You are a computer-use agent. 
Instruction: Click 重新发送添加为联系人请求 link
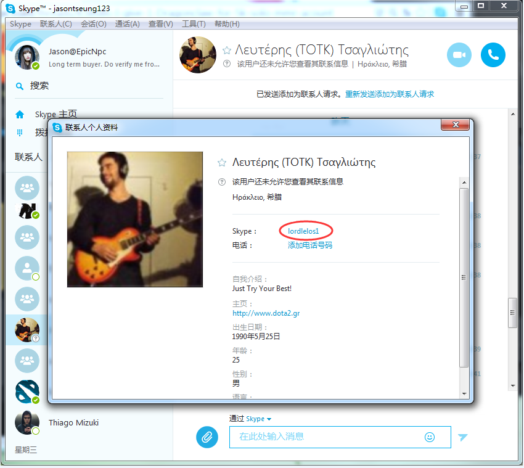pos(390,94)
